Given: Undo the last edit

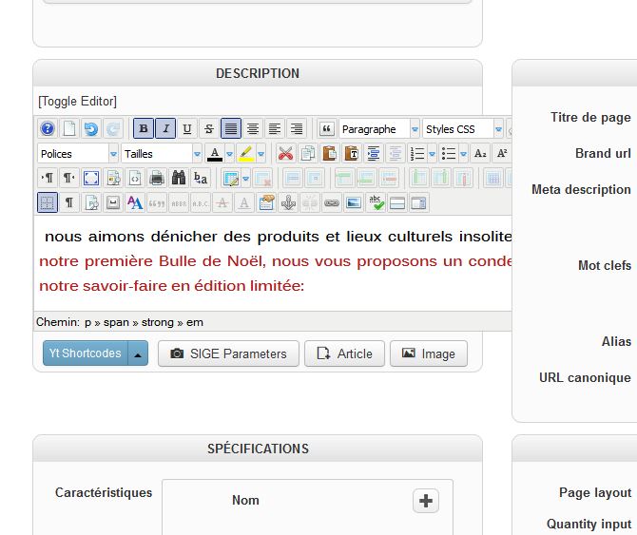Looking at the screenshot, I should (x=91, y=128).
